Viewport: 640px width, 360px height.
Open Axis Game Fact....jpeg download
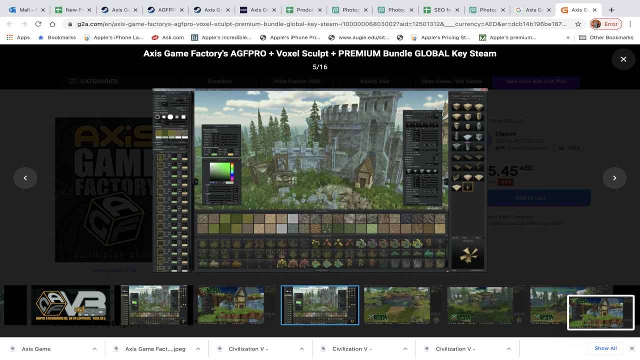[x=155, y=348]
